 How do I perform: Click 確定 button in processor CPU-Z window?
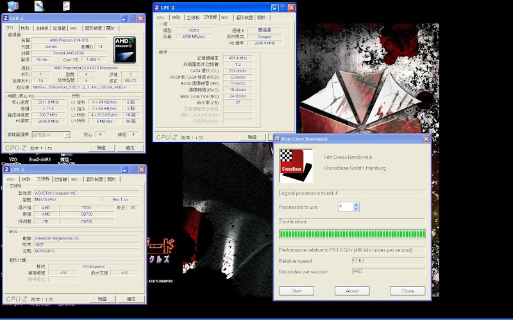131,148
